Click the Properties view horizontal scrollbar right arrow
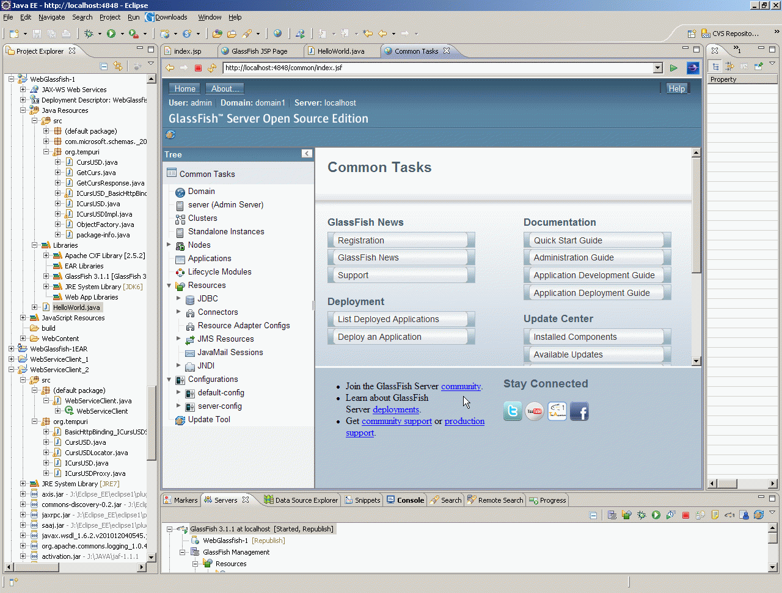The height and width of the screenshot is (593, 782). 773,484
